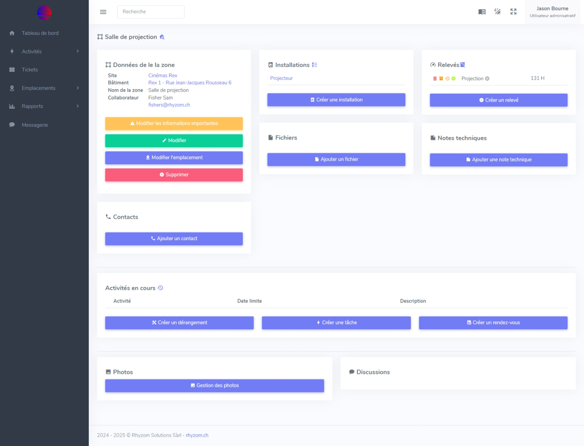
Task: Open history clock icon in Projection relevé row
Action: [x=447, y=78]
